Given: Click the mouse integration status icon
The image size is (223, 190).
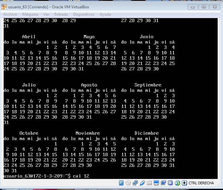Looking at the screenshot, I should 177,183.
